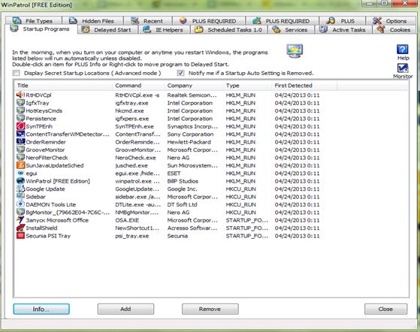Select the NeroCheck.exe command cell
Image resolution: width=420 pixels, height=332 pixels.
click(x=135, y=158)
